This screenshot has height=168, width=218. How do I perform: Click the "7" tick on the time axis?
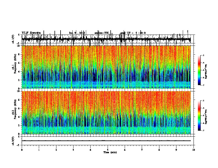click(x=142, y=150)
